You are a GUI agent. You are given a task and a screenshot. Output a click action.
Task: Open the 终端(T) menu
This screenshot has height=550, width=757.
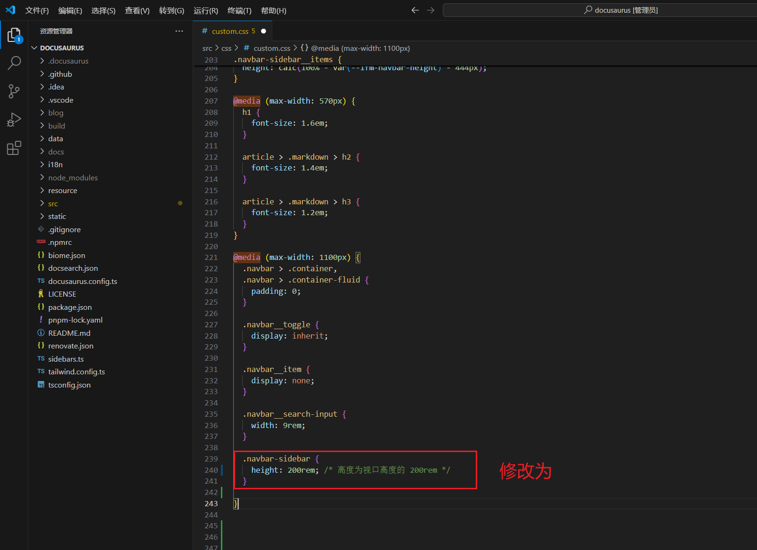(x=239, y=10)
